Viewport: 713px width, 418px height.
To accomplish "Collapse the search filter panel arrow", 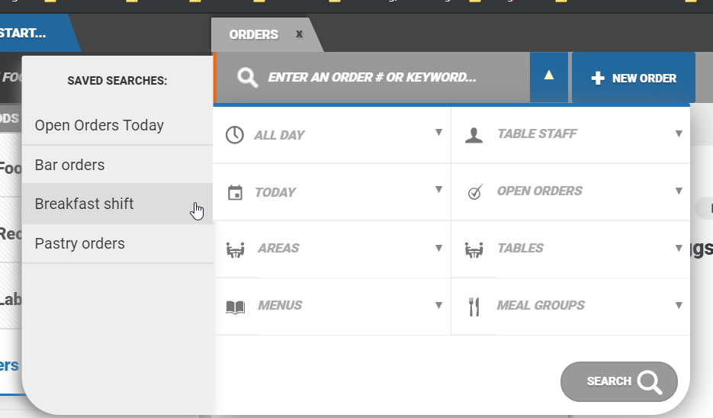I will pos(548,76).
